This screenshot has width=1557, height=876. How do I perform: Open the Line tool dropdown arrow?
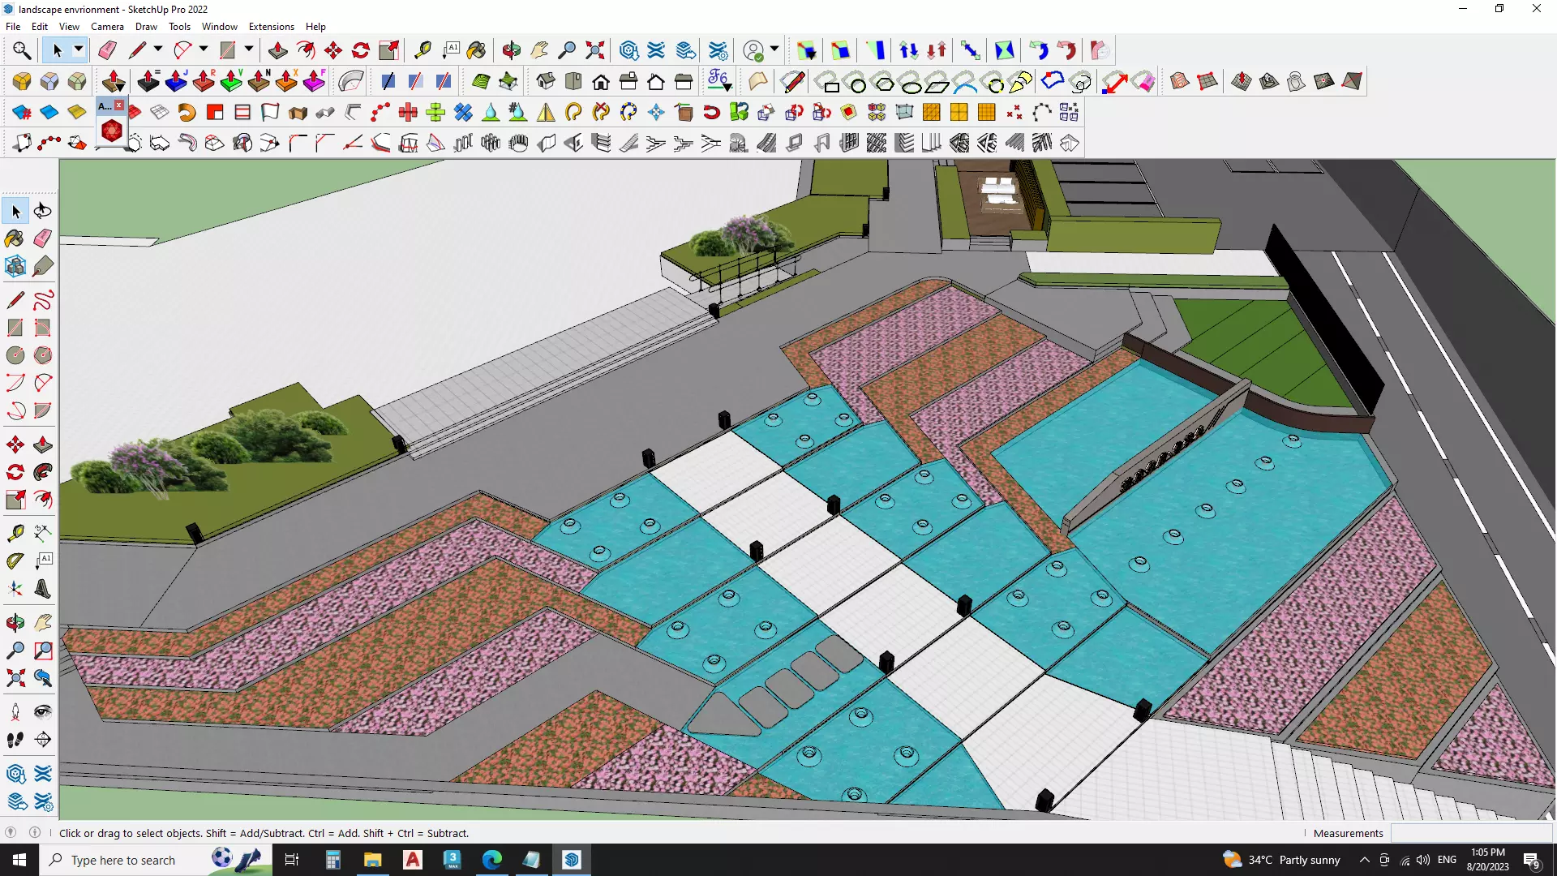(x=158, y=50)
